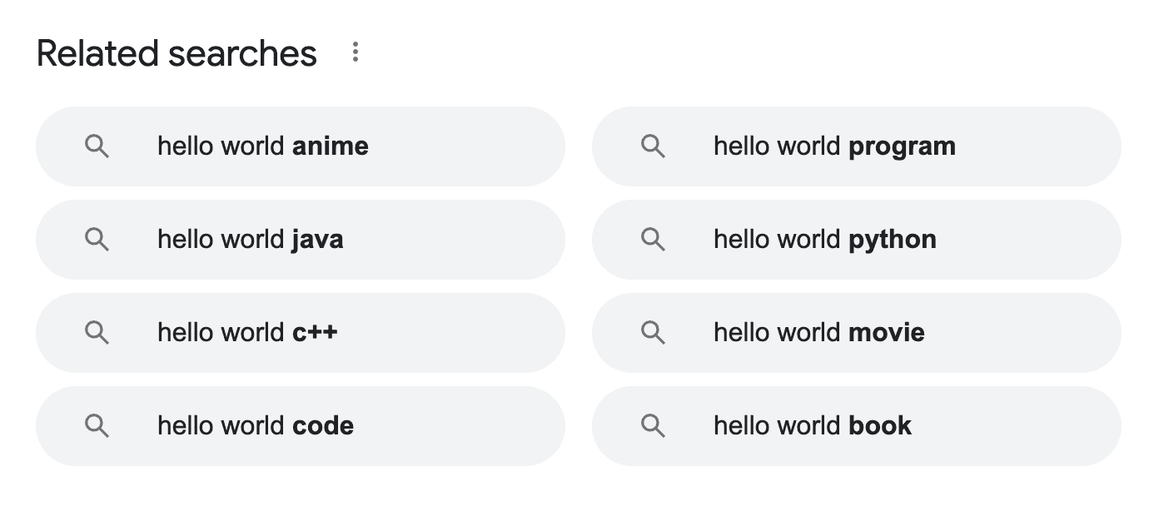Open the hello world code suggestion

301,426
